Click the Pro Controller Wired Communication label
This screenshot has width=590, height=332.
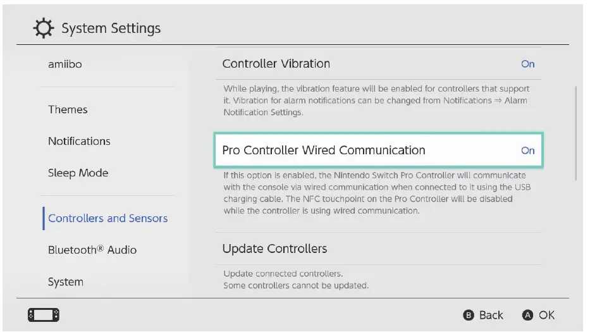tap(324, 151)
